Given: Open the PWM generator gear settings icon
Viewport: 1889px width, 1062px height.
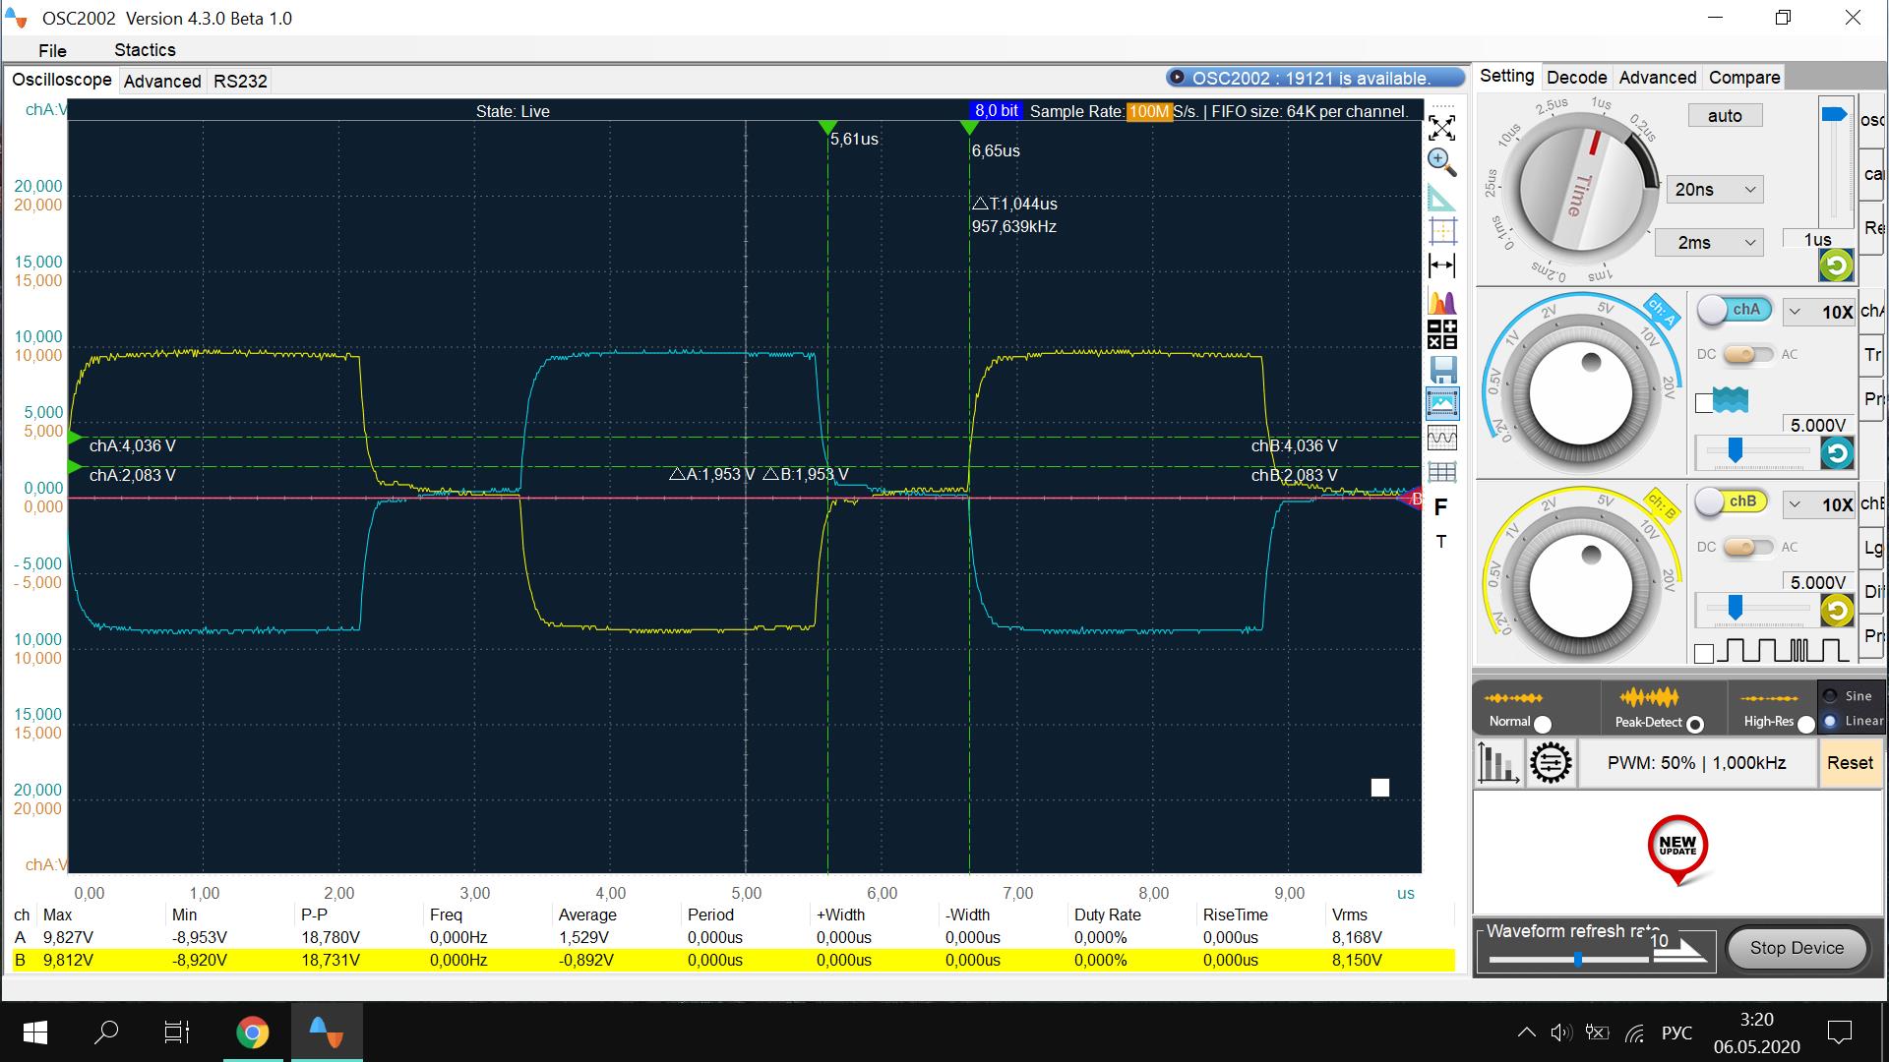Looking at the screenshot, I should 1551,763.
